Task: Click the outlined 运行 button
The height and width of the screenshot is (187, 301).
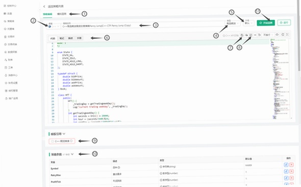Action: pos(284,22)
